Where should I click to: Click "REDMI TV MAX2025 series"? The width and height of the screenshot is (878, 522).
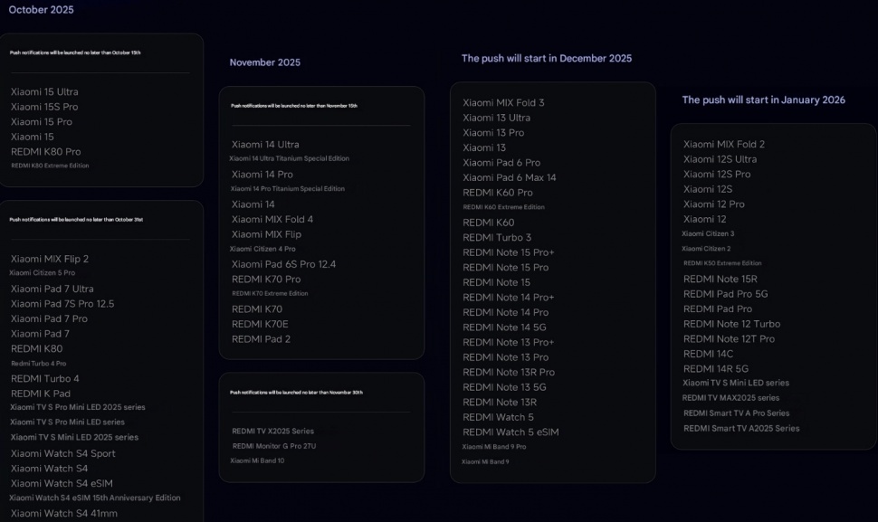[x=730, y=398]
